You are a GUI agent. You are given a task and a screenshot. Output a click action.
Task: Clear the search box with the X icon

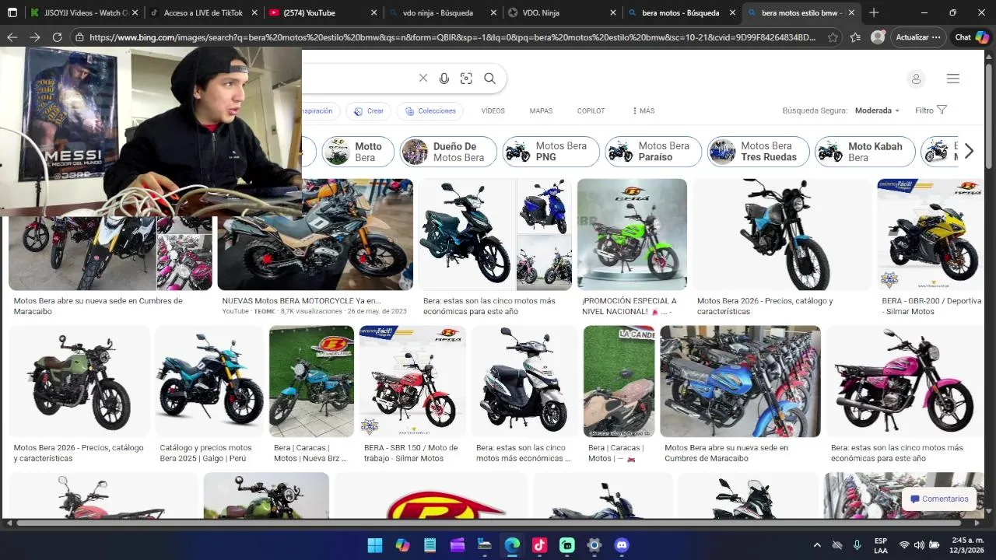tap(423, 79)
